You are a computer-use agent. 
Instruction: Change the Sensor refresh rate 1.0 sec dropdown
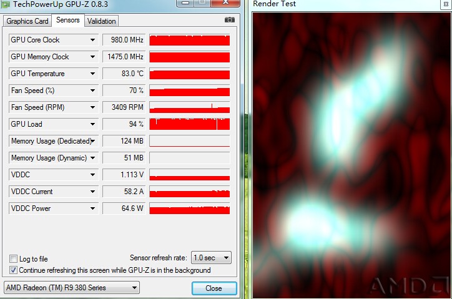coord(211,258)
